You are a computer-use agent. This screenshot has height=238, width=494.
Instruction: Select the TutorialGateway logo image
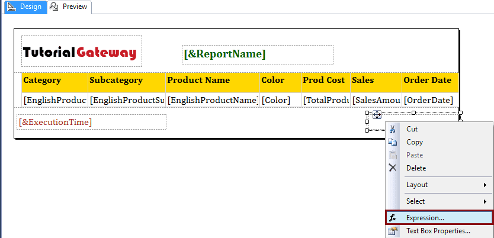pos(82,51)
